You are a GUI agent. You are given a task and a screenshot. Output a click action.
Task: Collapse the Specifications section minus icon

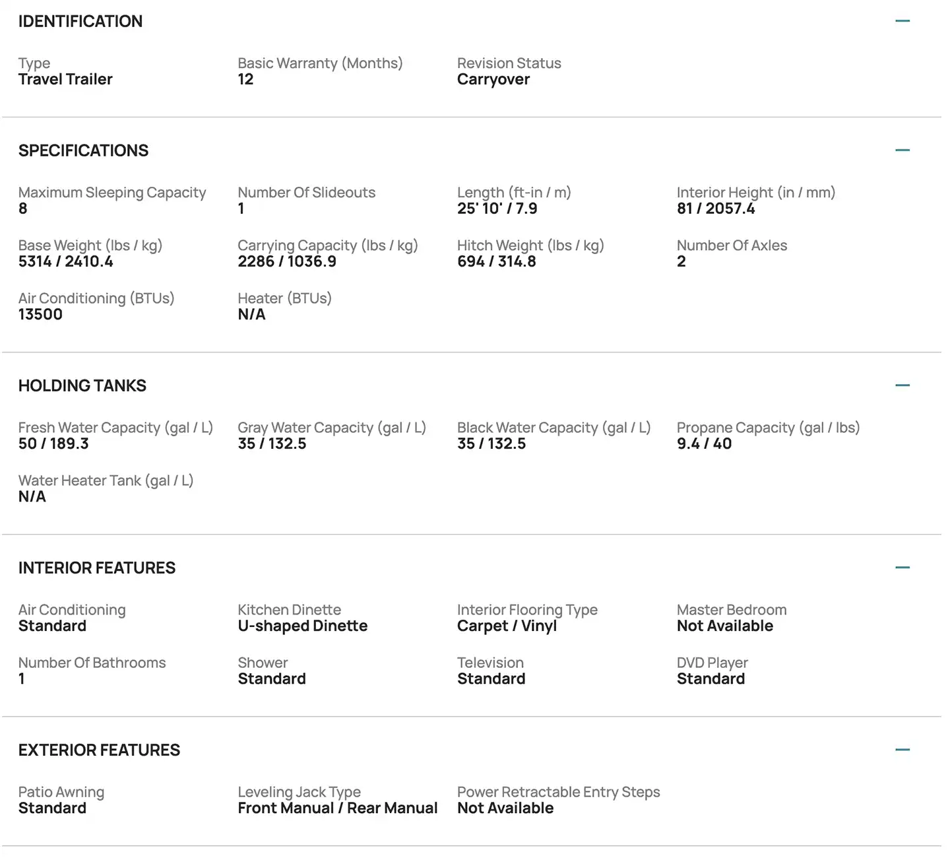point(902,150)
